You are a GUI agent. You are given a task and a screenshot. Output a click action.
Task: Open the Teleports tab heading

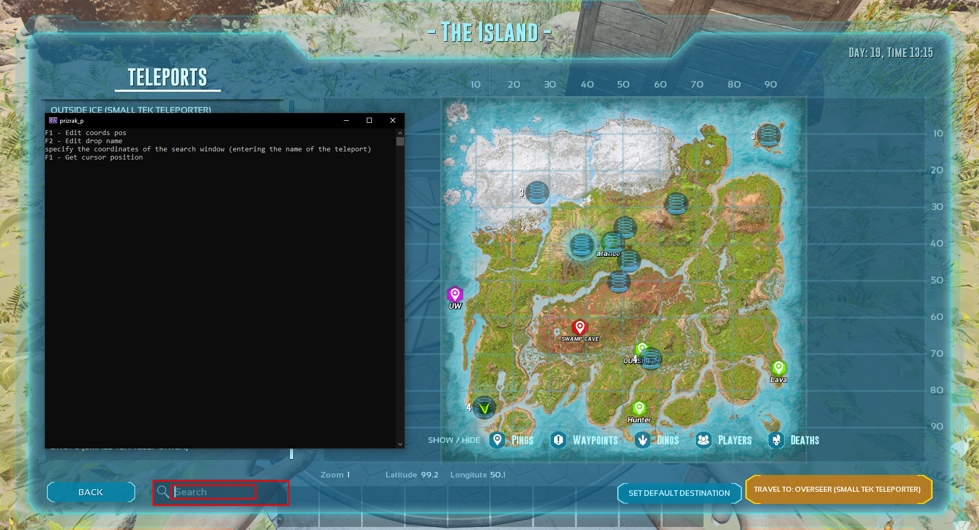(167, 77)
